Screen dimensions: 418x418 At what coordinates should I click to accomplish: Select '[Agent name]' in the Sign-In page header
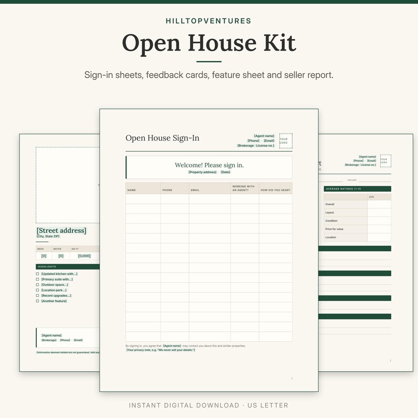coord(264,136)
